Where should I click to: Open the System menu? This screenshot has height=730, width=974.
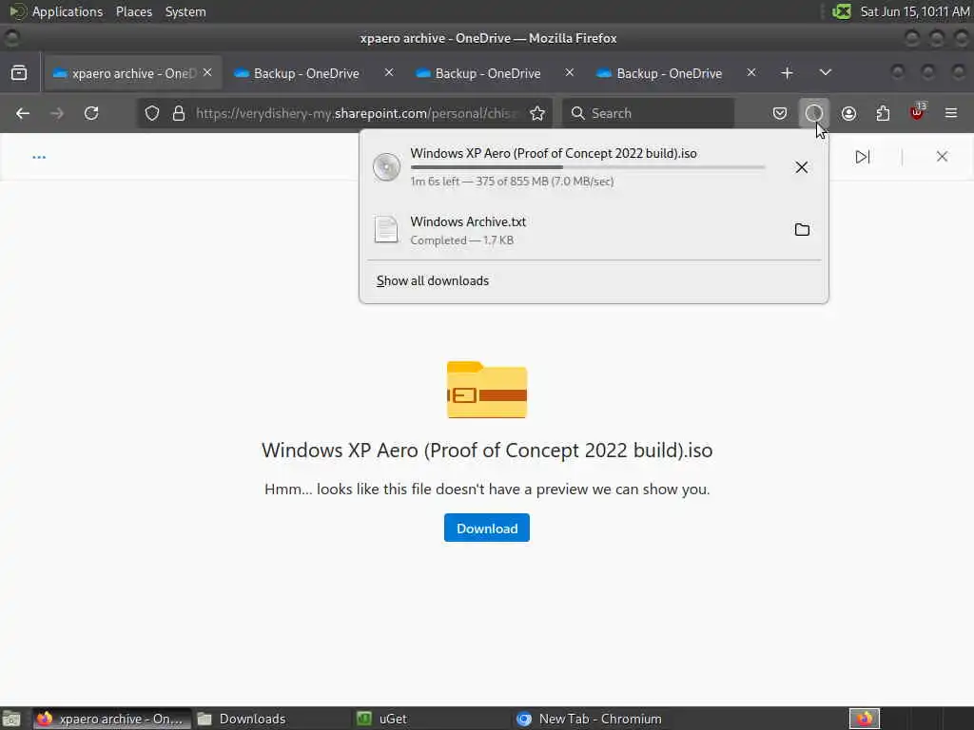click(185, 11)
